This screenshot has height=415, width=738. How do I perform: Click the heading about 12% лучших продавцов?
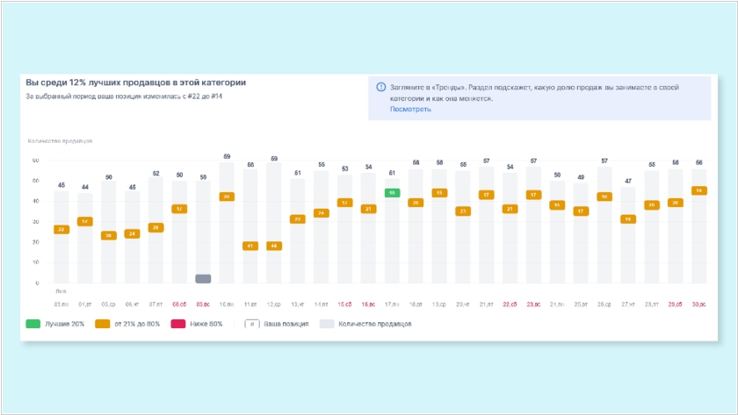(x=135, y=82)
